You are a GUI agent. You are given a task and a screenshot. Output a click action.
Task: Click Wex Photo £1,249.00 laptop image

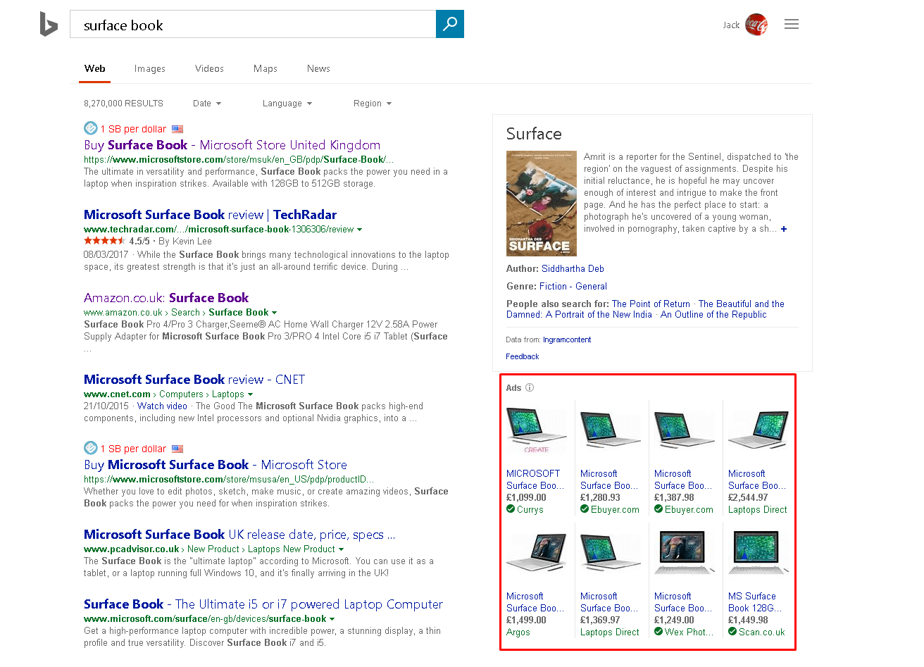pyautogui.click(x=685, y=554)
